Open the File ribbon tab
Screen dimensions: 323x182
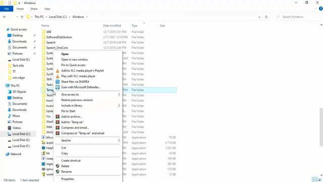pos(7,9)
